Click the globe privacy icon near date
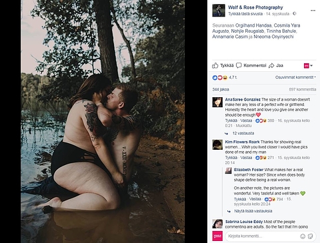This screenshot has height=243, width=320. click(x=295, y=14)
